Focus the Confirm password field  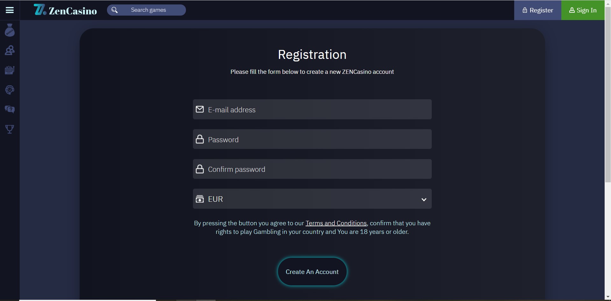coord(318,169)
